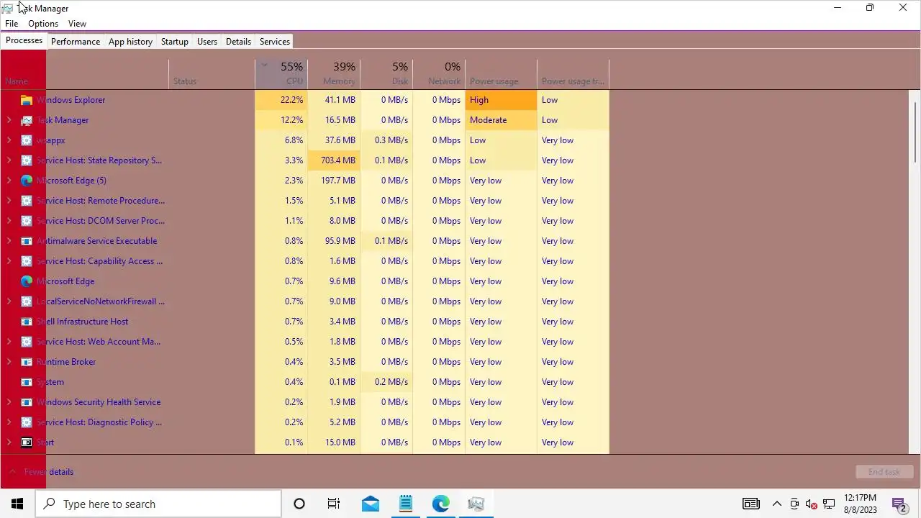
Task: Click the Windows Security Health Service icon
Action: [27, 402]
